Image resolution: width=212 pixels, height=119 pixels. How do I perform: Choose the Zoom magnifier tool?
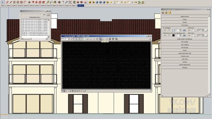[66, 2]
